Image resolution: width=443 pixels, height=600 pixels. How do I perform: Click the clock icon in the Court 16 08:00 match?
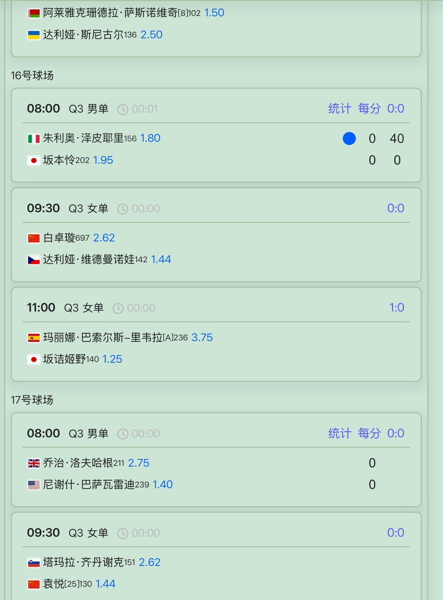pyautogui.click(x=123, y=110)
